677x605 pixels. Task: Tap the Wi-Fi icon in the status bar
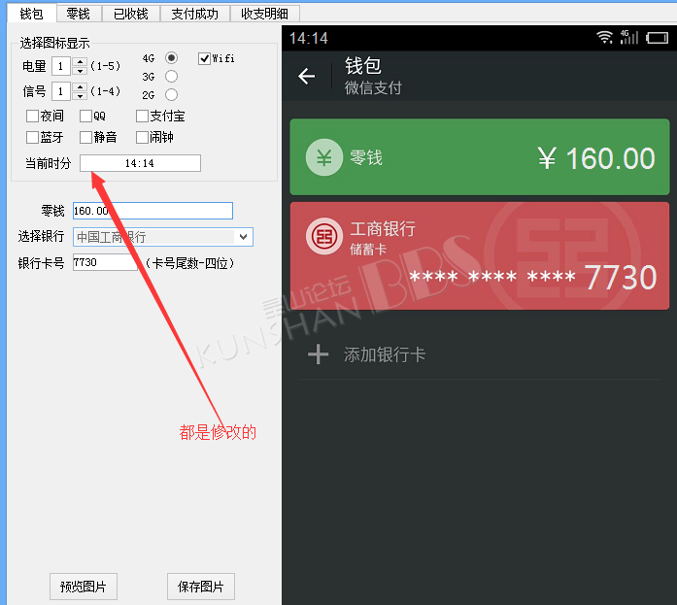coord(605,38)
